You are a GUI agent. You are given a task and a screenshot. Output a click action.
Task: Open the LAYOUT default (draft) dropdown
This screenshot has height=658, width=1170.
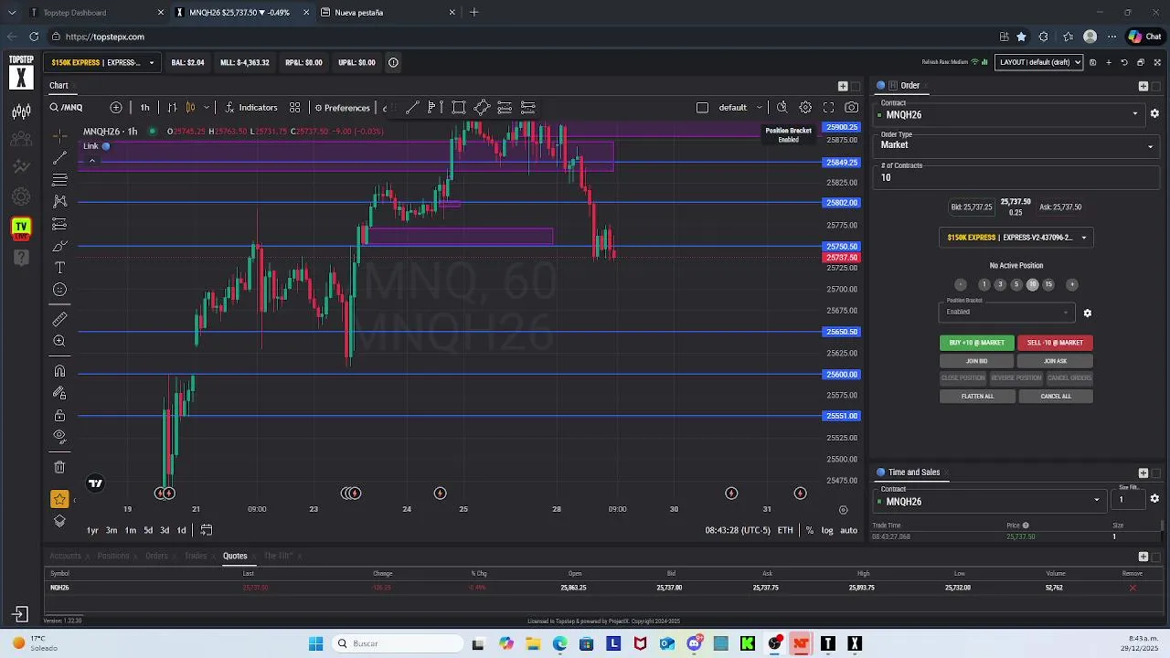click(x=1039, y=62)
